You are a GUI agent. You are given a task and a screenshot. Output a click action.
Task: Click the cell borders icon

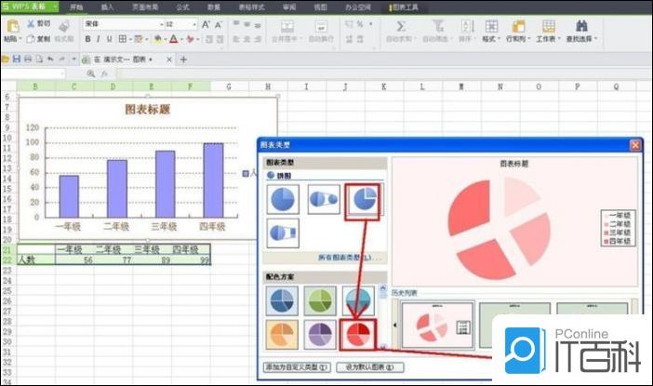[x=123, y=39]
